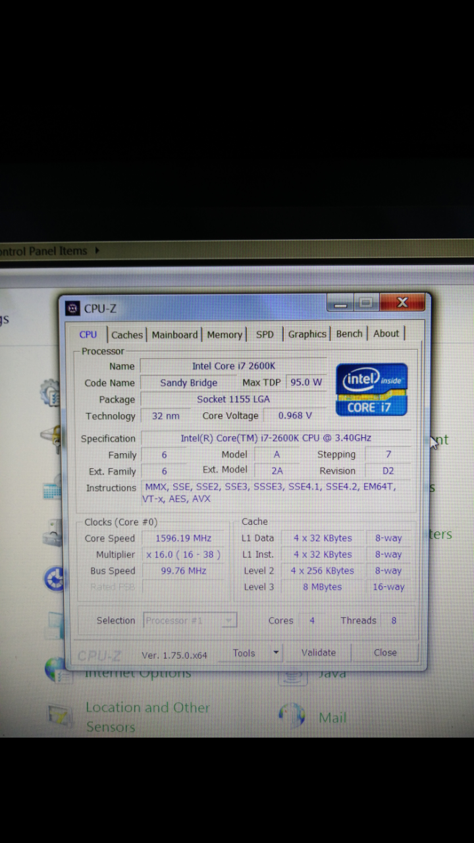Show the About tab

pyautogui.click(x=386, y=333)
